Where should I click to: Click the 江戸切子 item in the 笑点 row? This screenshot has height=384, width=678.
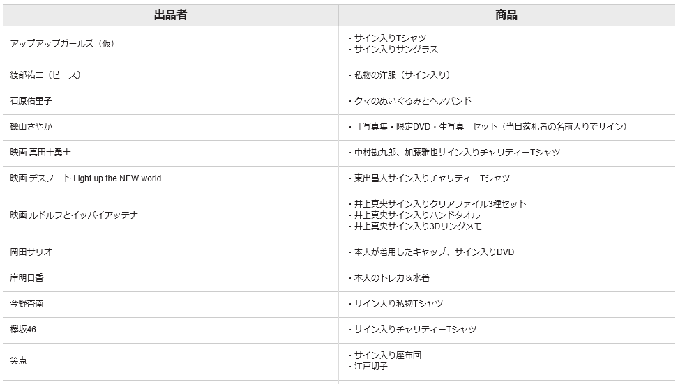coord(371,367)
